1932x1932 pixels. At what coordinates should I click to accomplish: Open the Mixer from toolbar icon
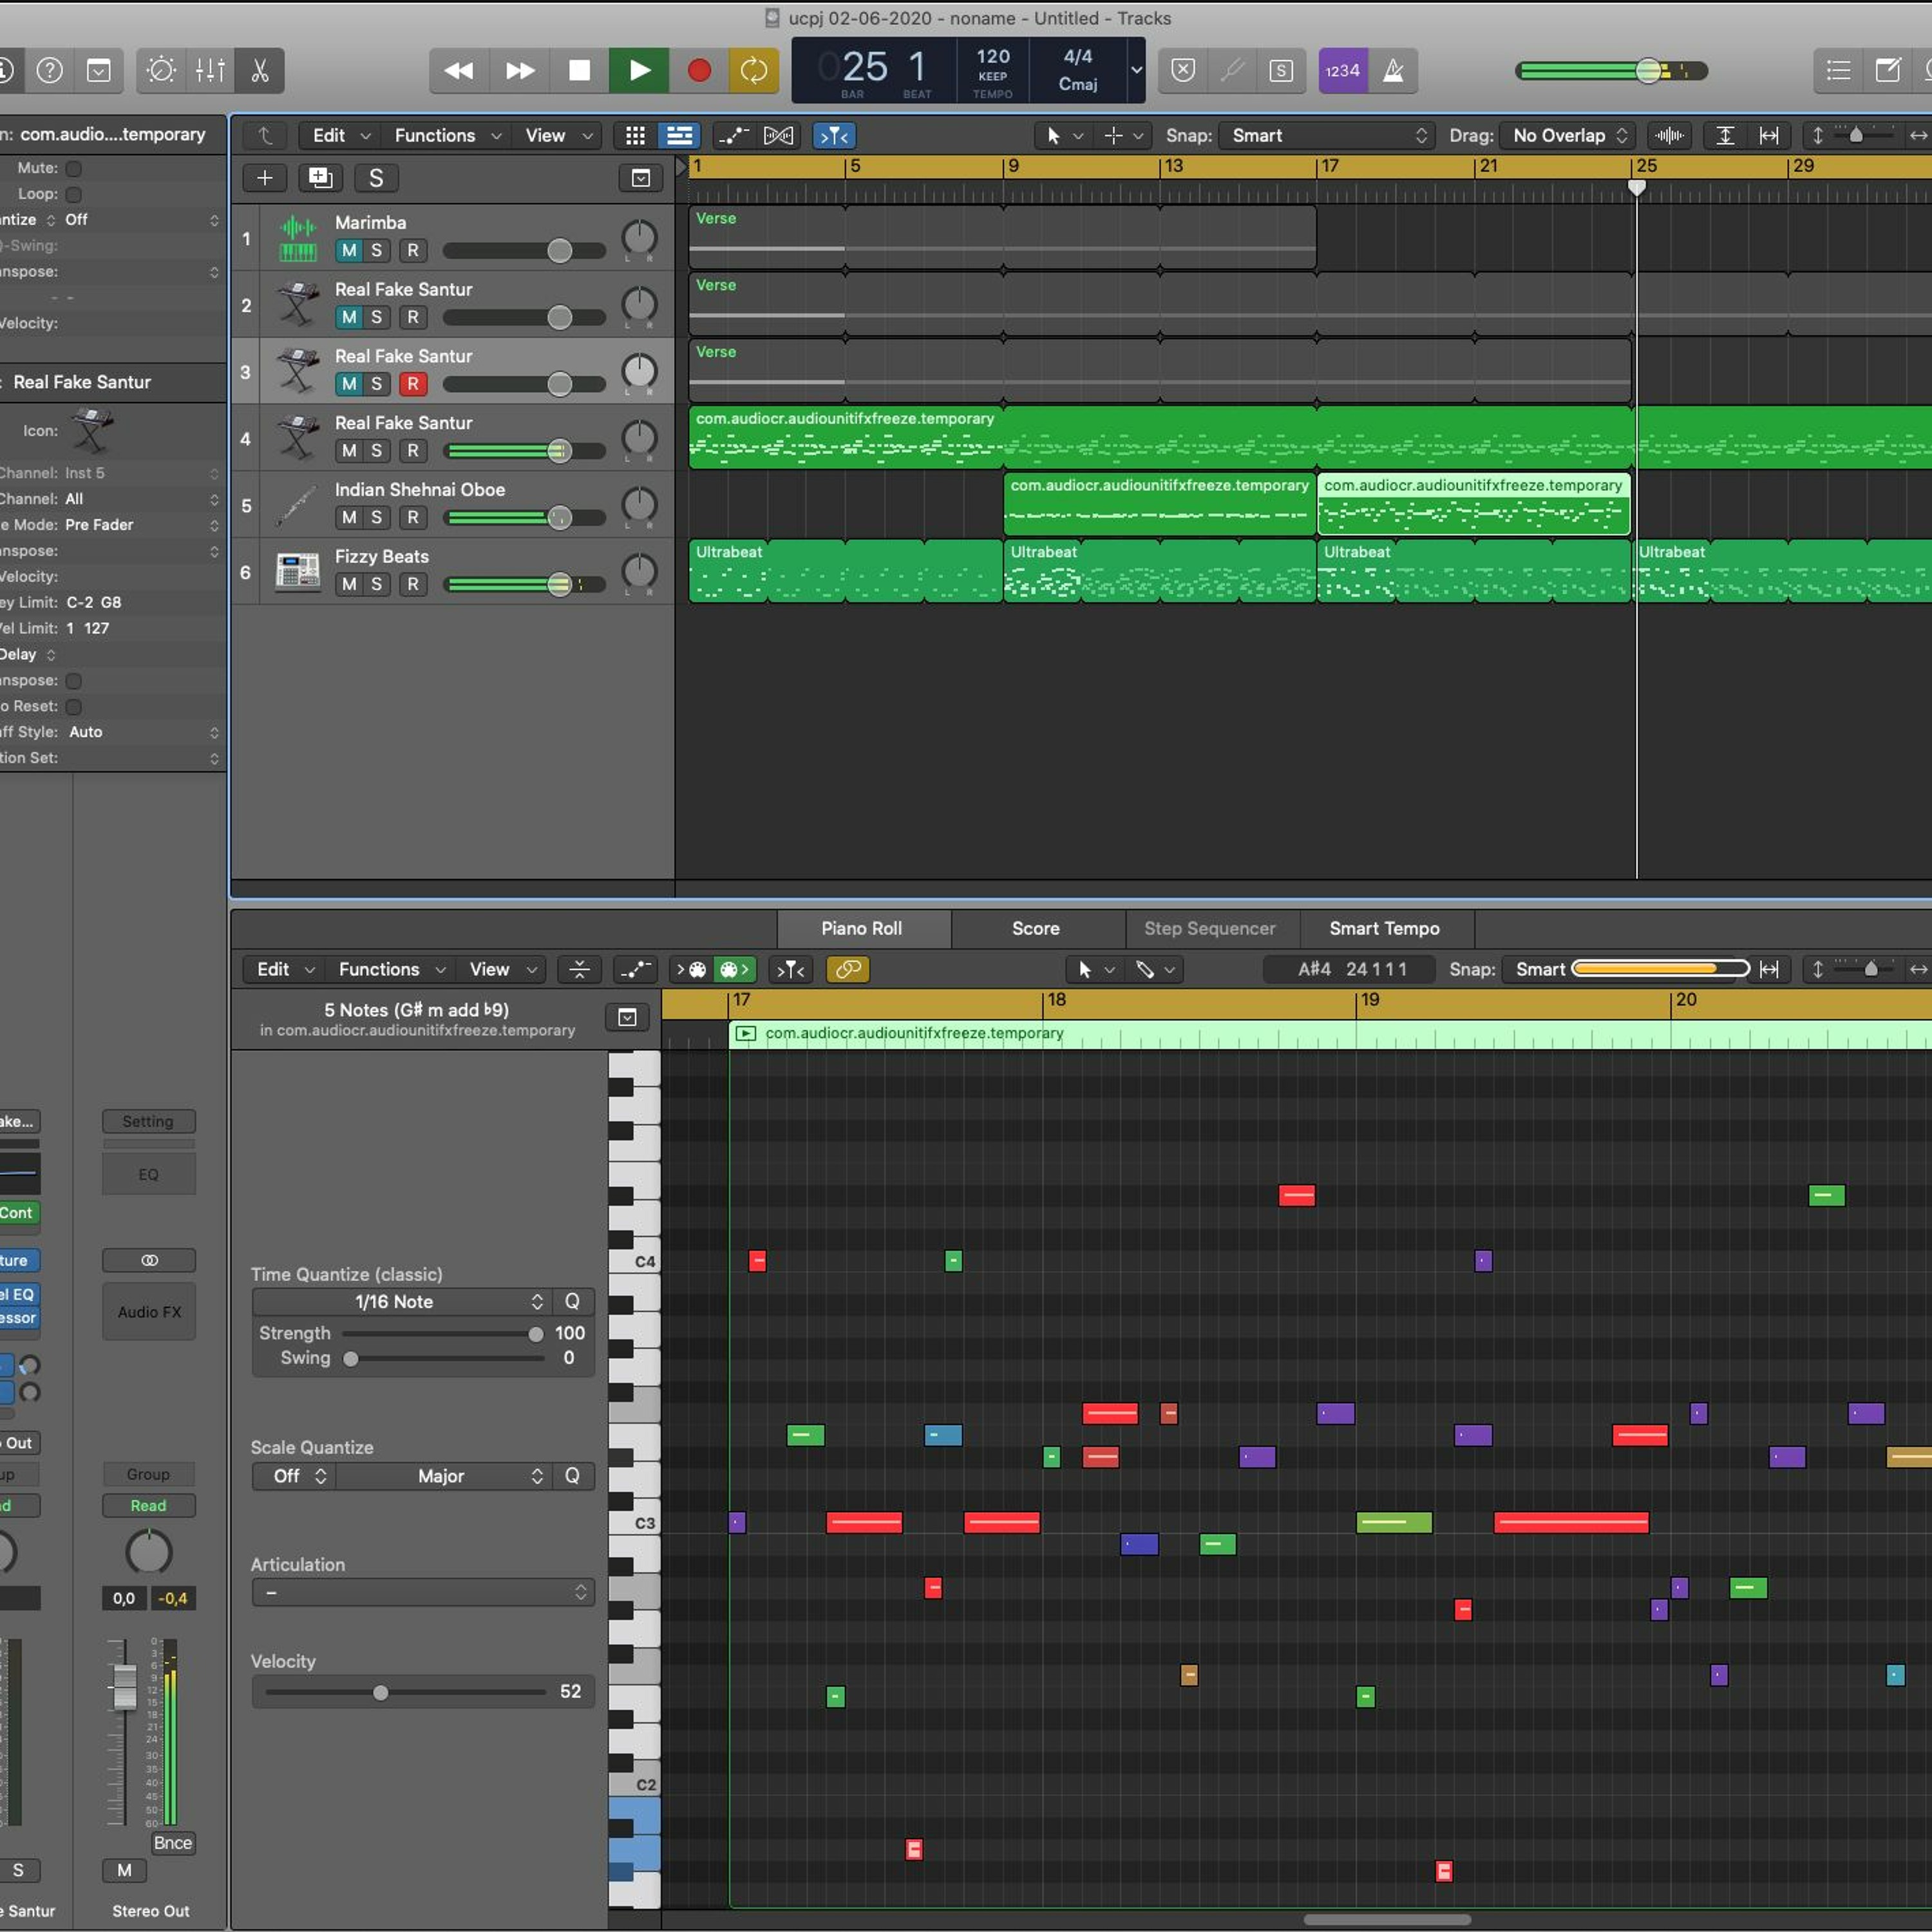click(x=210, y=70)
